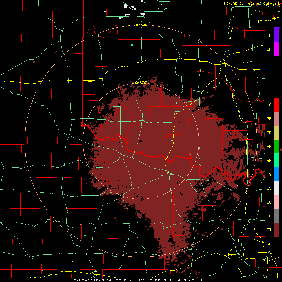Image resolution: width=282 pixels, height=282 pixels.
Task: Click the RF purple legend swatch
Action: click(x=277, y=35)
